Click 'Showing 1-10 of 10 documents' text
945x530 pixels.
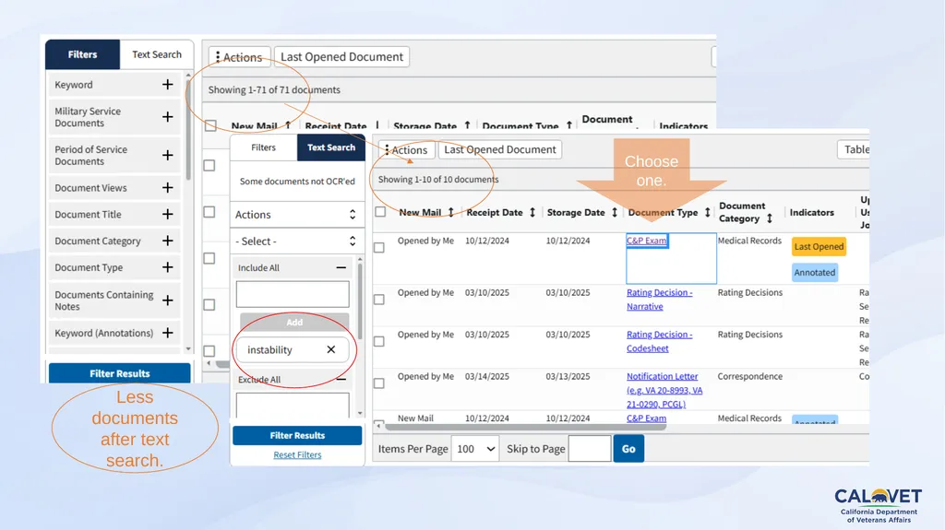coord(438,180)
